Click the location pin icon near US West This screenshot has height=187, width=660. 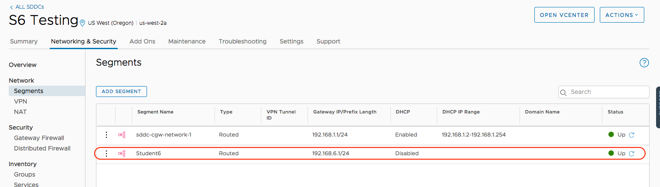pyautogui.click(x=82, y=23)
